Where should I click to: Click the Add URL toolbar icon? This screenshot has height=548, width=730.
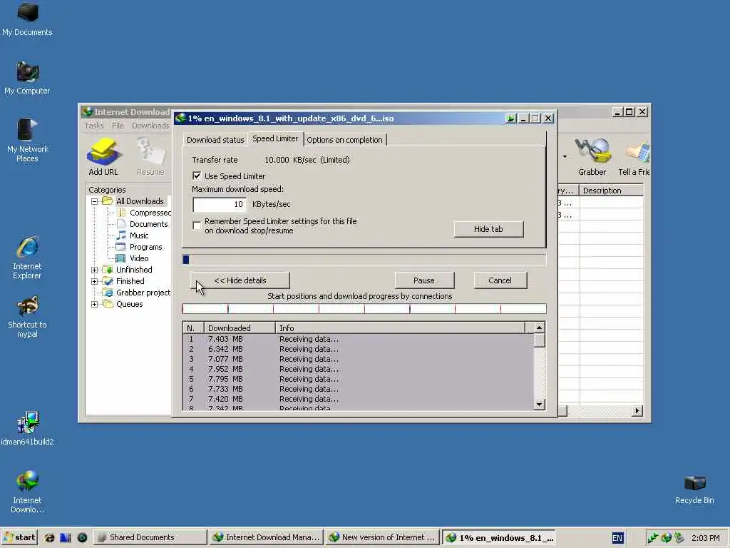103,157
